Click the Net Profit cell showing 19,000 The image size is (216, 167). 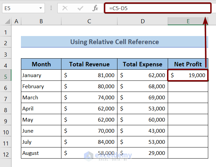(188, 75)
